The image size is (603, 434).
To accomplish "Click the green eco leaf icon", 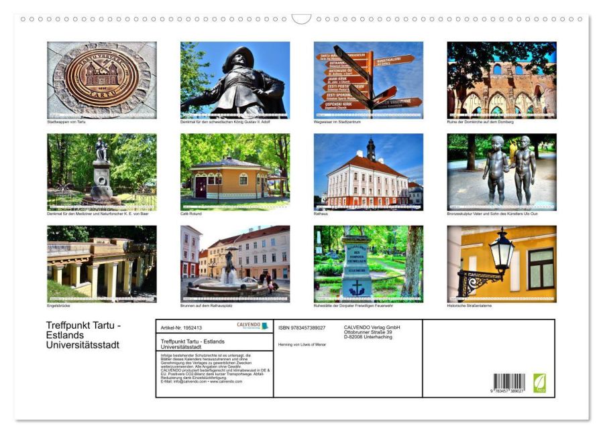I will [x=539, y=382].
